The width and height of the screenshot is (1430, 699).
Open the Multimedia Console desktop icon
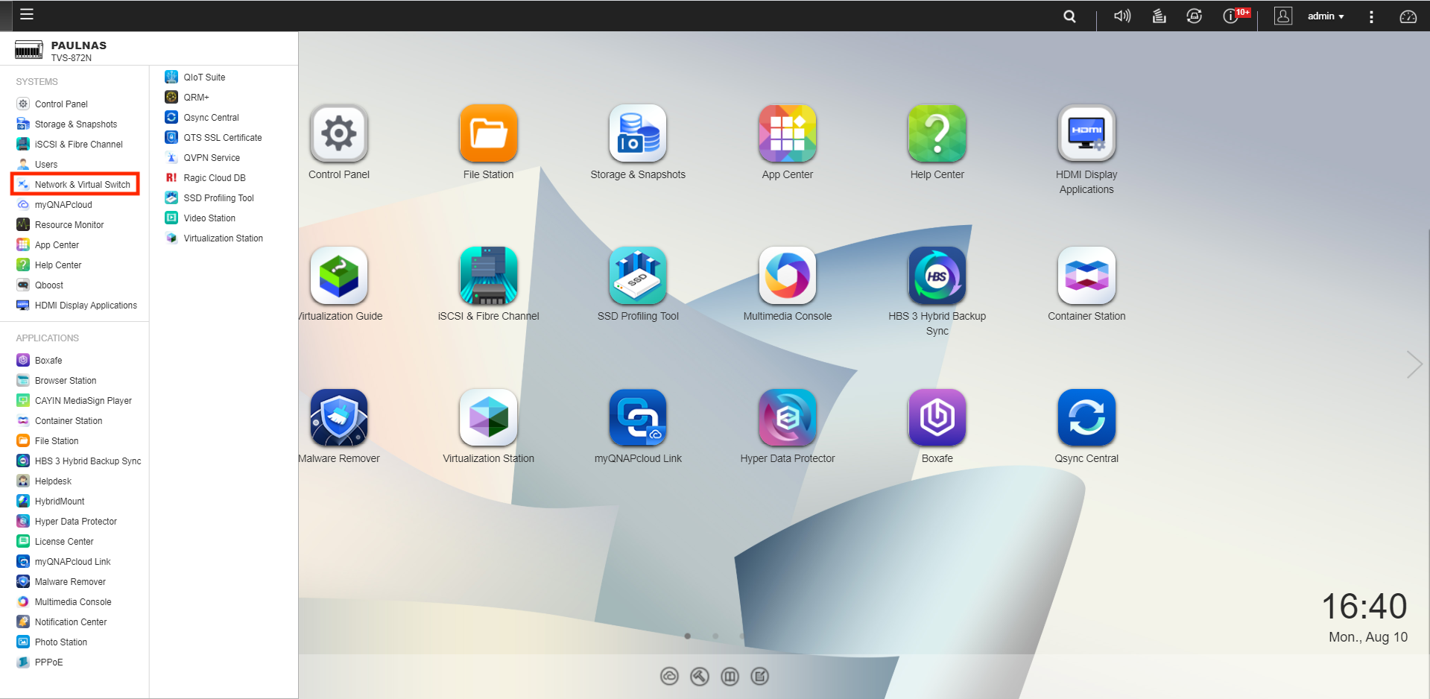click(787, 276)
